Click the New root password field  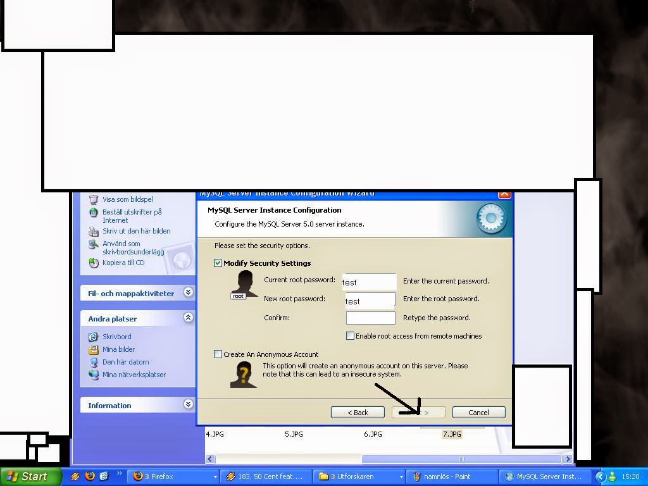[x=370, y=301]
